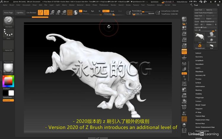Click the color picker gradient square
This screenshot has height=139, width=222.
(8, 81)
